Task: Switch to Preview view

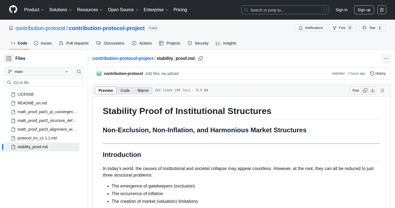Action: coord(106,90)
